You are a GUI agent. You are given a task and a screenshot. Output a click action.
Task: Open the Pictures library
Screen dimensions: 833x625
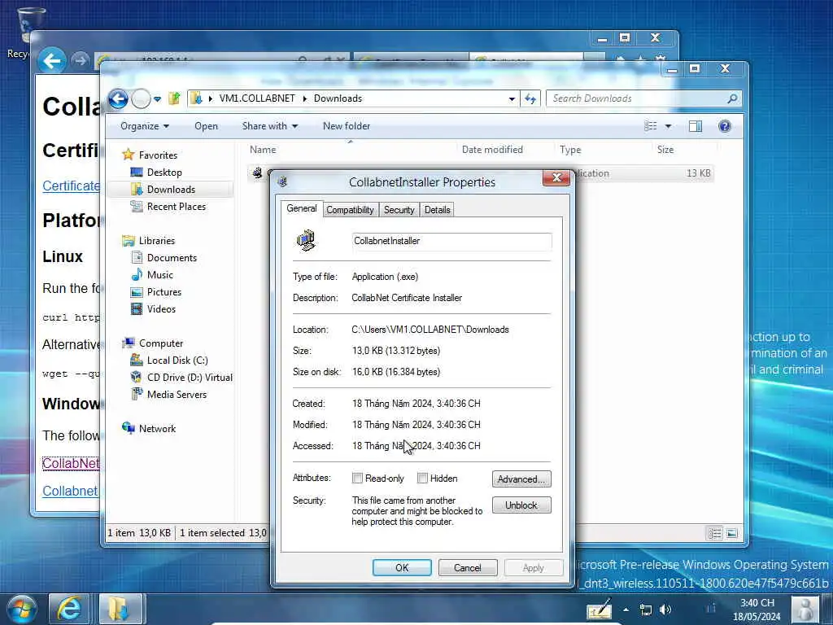click(164, 292)
